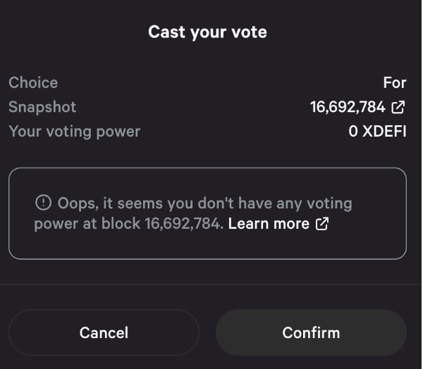Click the external-link icon beside snapshot number
The height and width of the screenshot is (369, 423).
pos(398,107)
